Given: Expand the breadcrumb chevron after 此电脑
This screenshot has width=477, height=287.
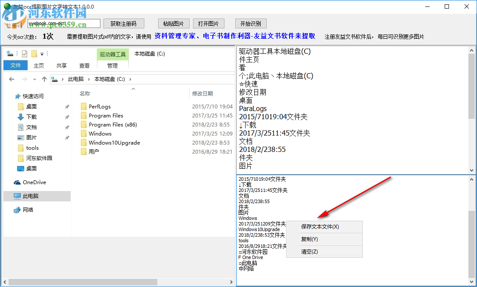Looking at the screenshot, I should [x=89, y=79].
